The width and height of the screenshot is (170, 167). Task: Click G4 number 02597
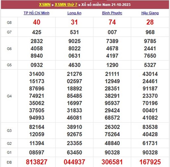pyautogui.click(x=75, y=81)
